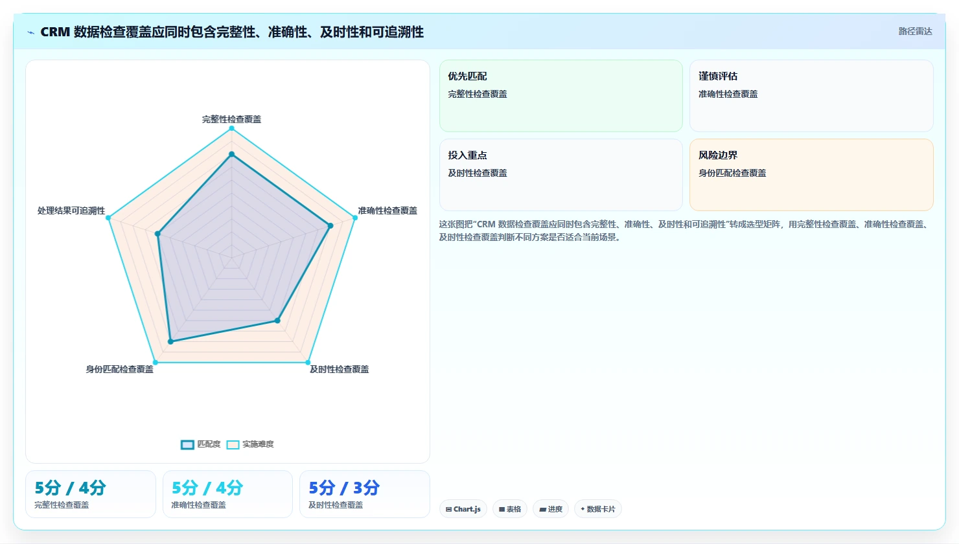Click the Chart.js tag icon

(x=448, y=510)
